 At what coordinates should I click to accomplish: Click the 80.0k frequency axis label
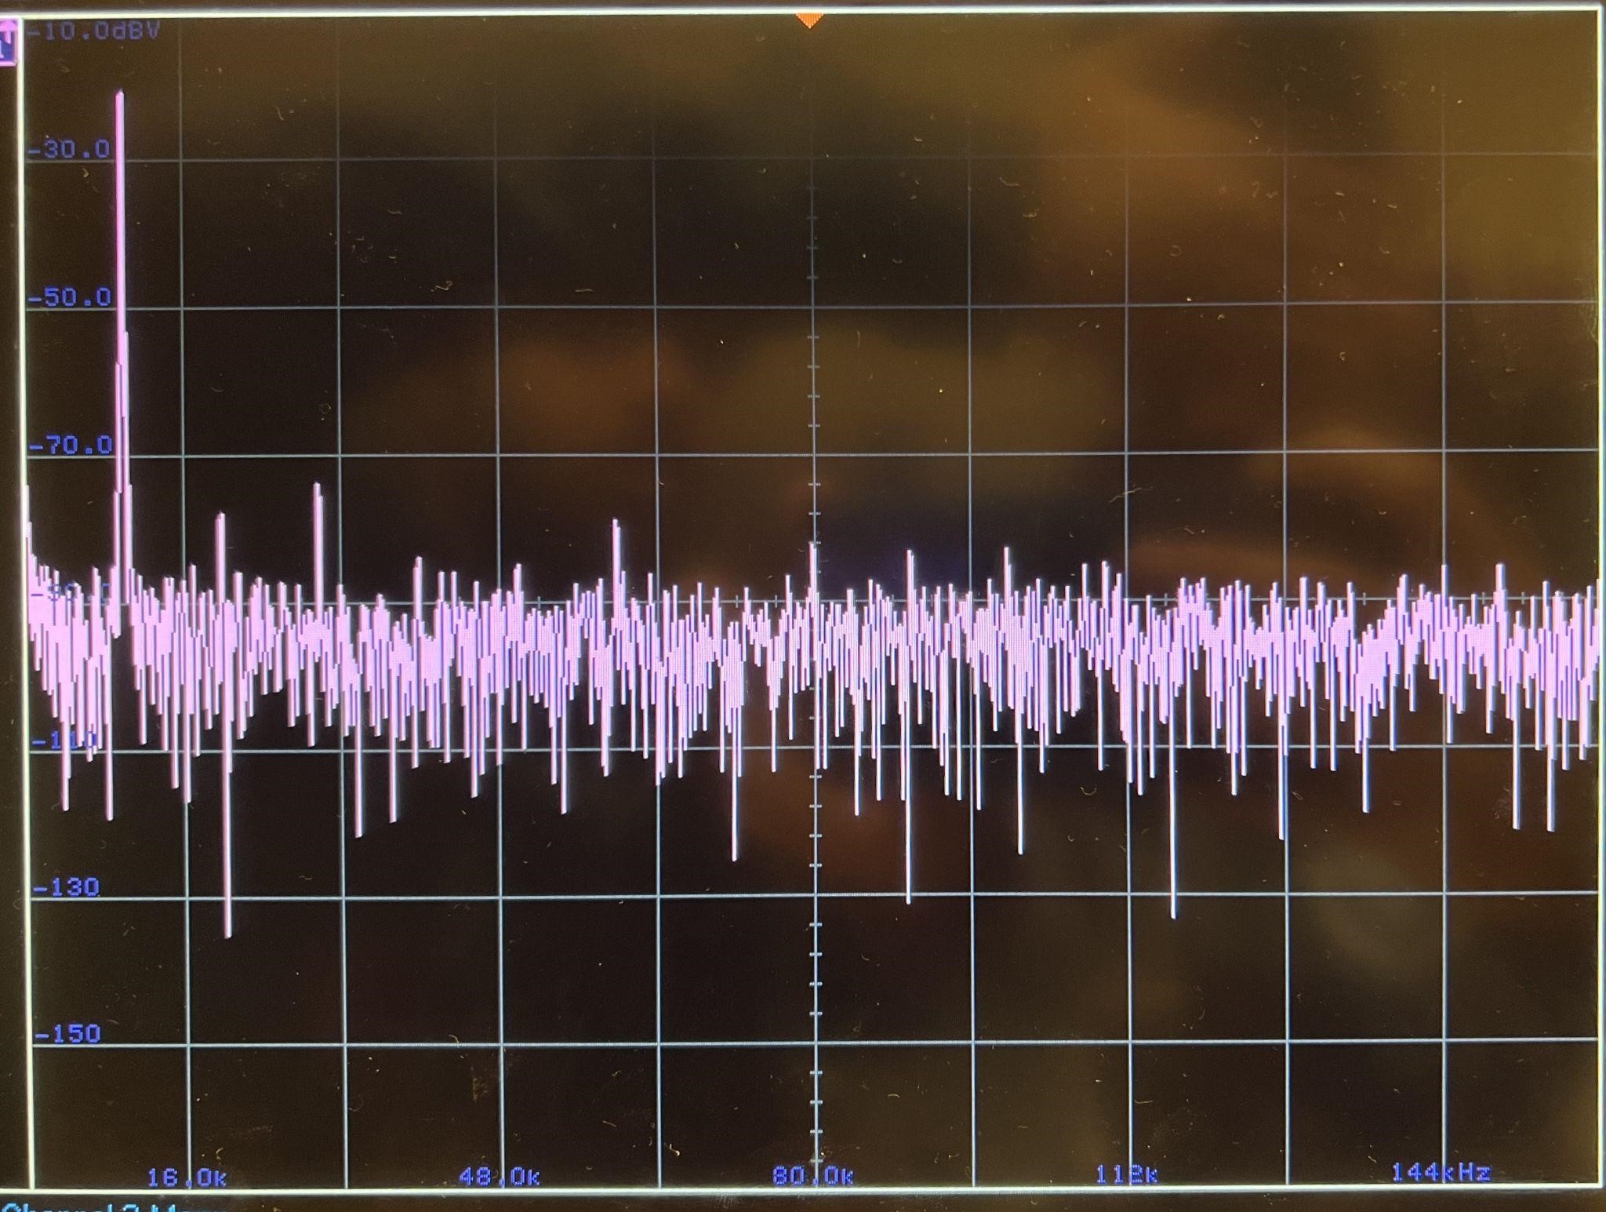[x=813, y=1176]
